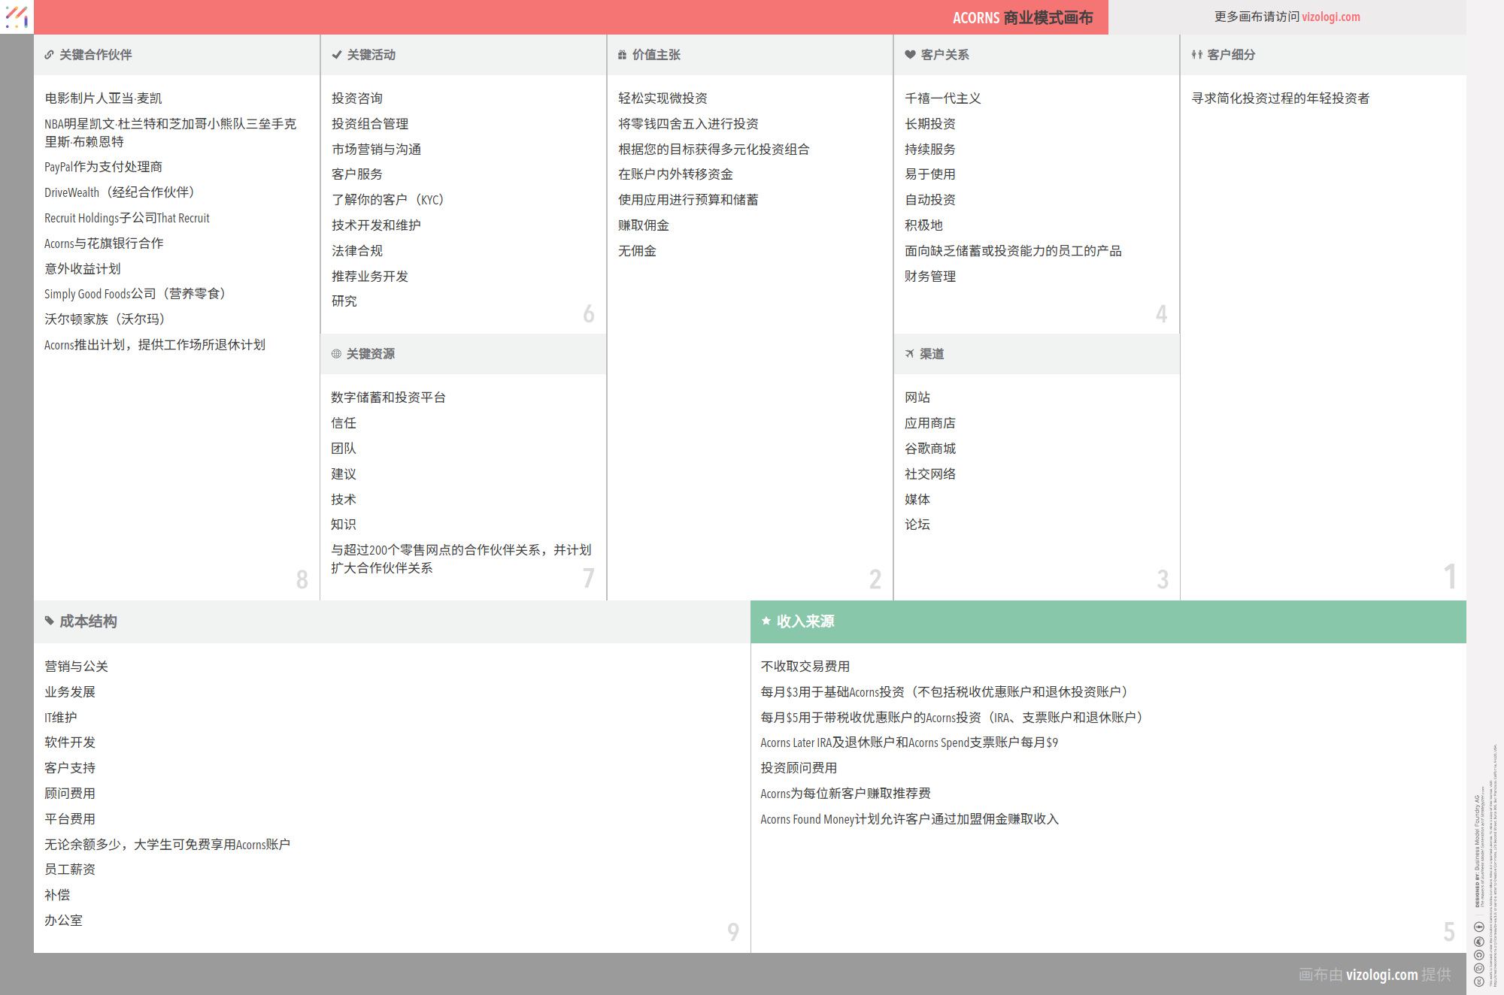Click the heart icon beside 客户关系
The height and width of the screenshot is (995, 1504).
click(910, 55)
